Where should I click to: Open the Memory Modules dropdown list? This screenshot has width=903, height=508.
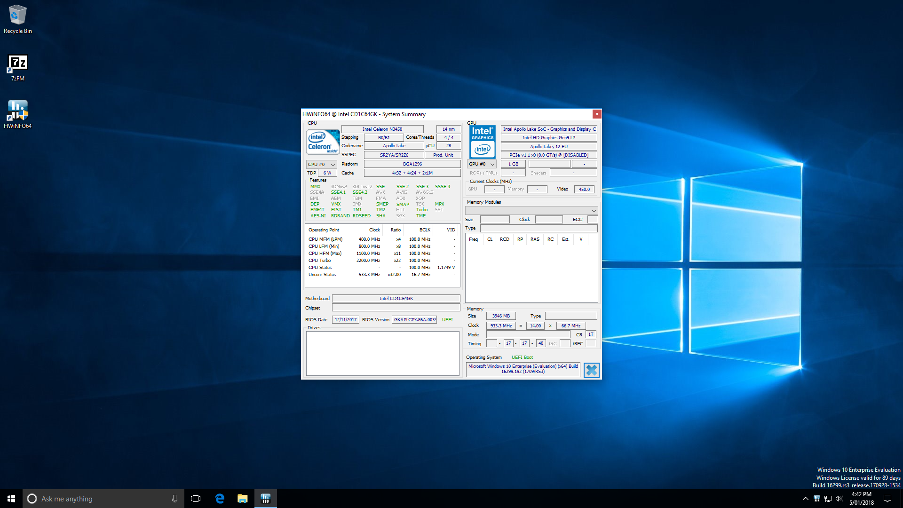point(531,210)
